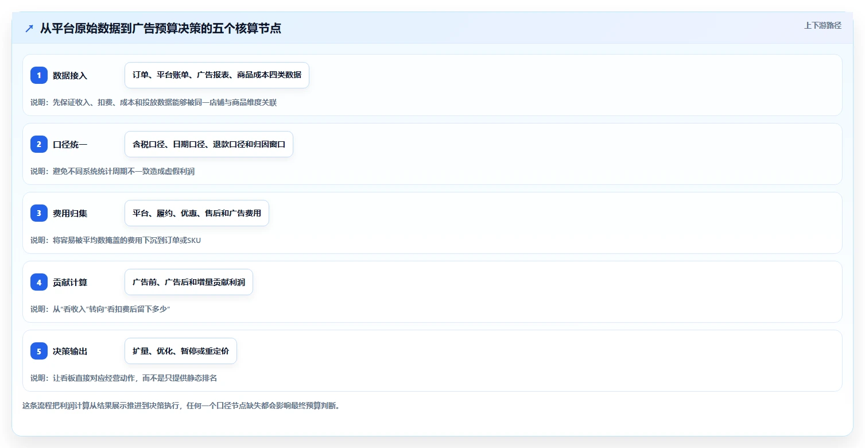
Task: Click the step 5 number badge
Action: point(39,351)
